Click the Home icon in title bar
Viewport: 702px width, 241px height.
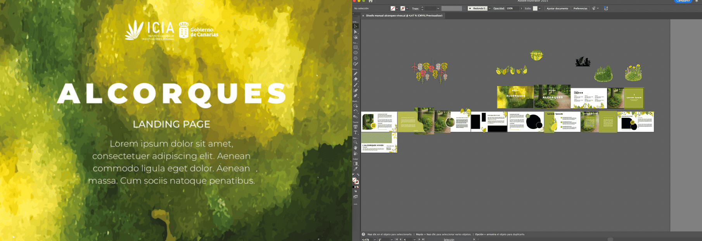(x=371, y=1)
